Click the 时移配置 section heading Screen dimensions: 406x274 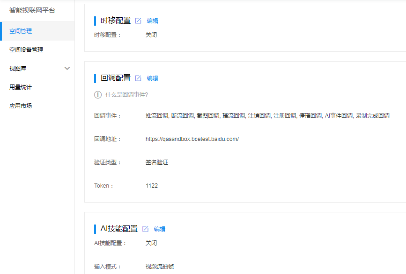point(116,21)
